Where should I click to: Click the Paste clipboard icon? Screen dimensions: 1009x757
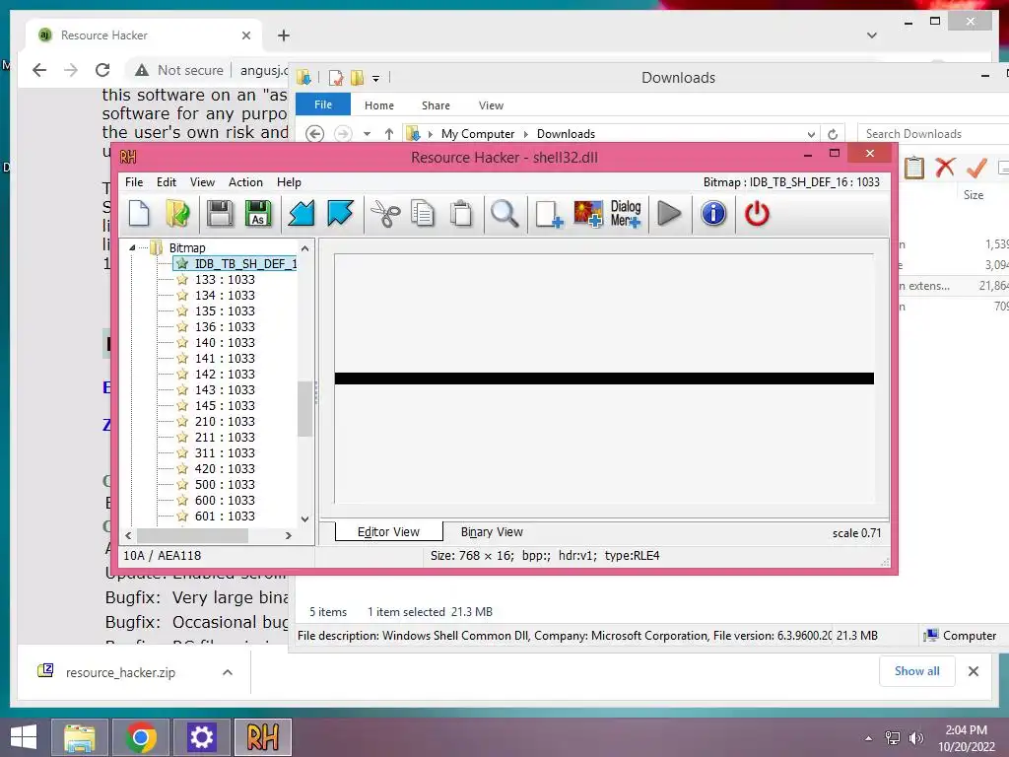coord(461,213)
